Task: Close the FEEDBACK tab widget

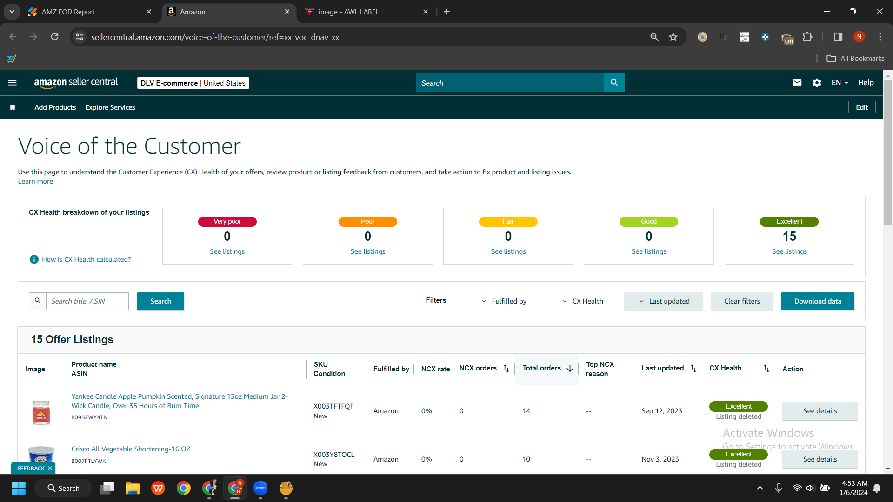Action: pos(50,469)
